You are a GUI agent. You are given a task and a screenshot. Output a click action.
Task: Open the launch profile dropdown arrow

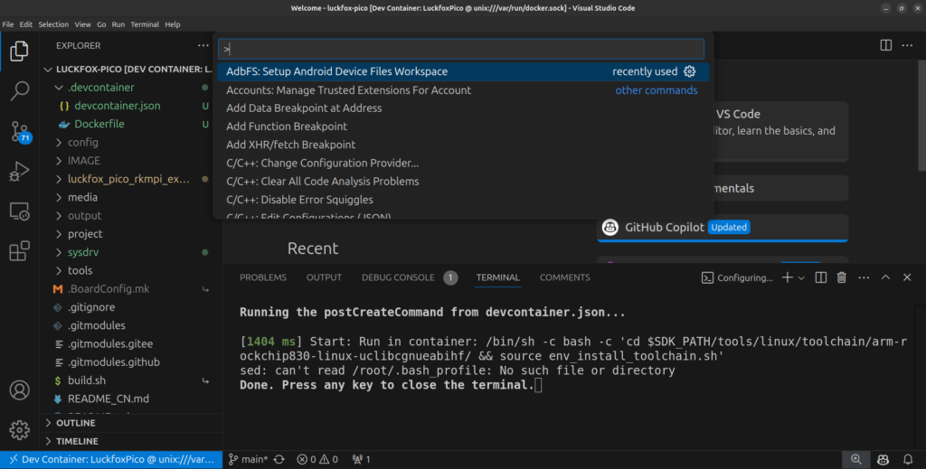coord(801,277)
